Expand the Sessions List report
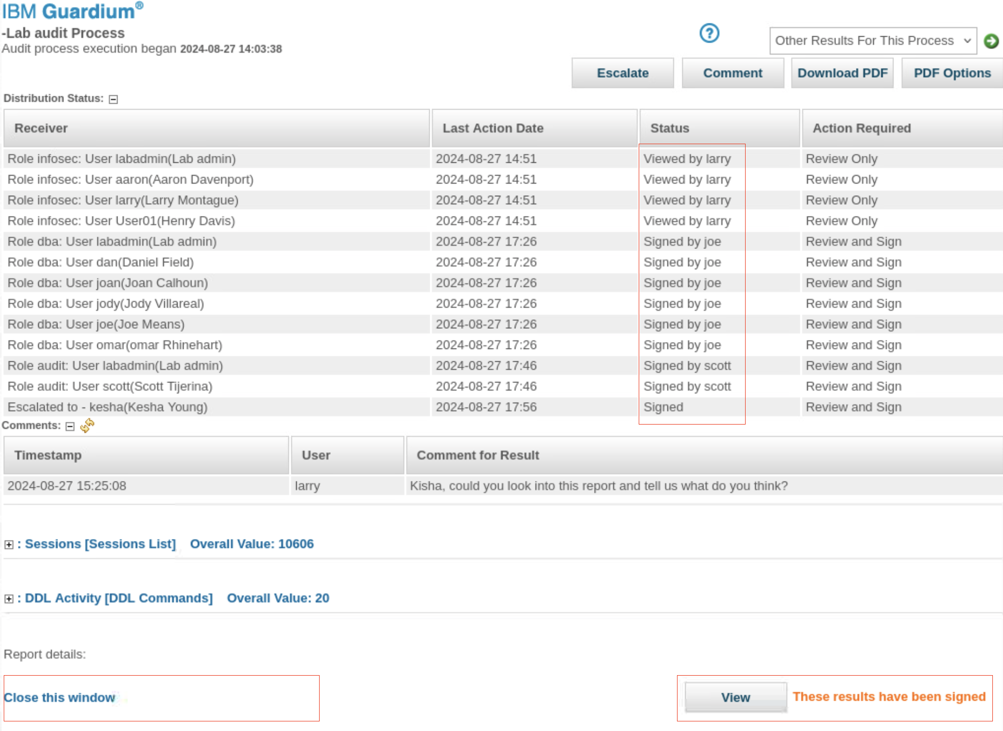The height and width of the screenshot is (731, 1003). (9, 544)
